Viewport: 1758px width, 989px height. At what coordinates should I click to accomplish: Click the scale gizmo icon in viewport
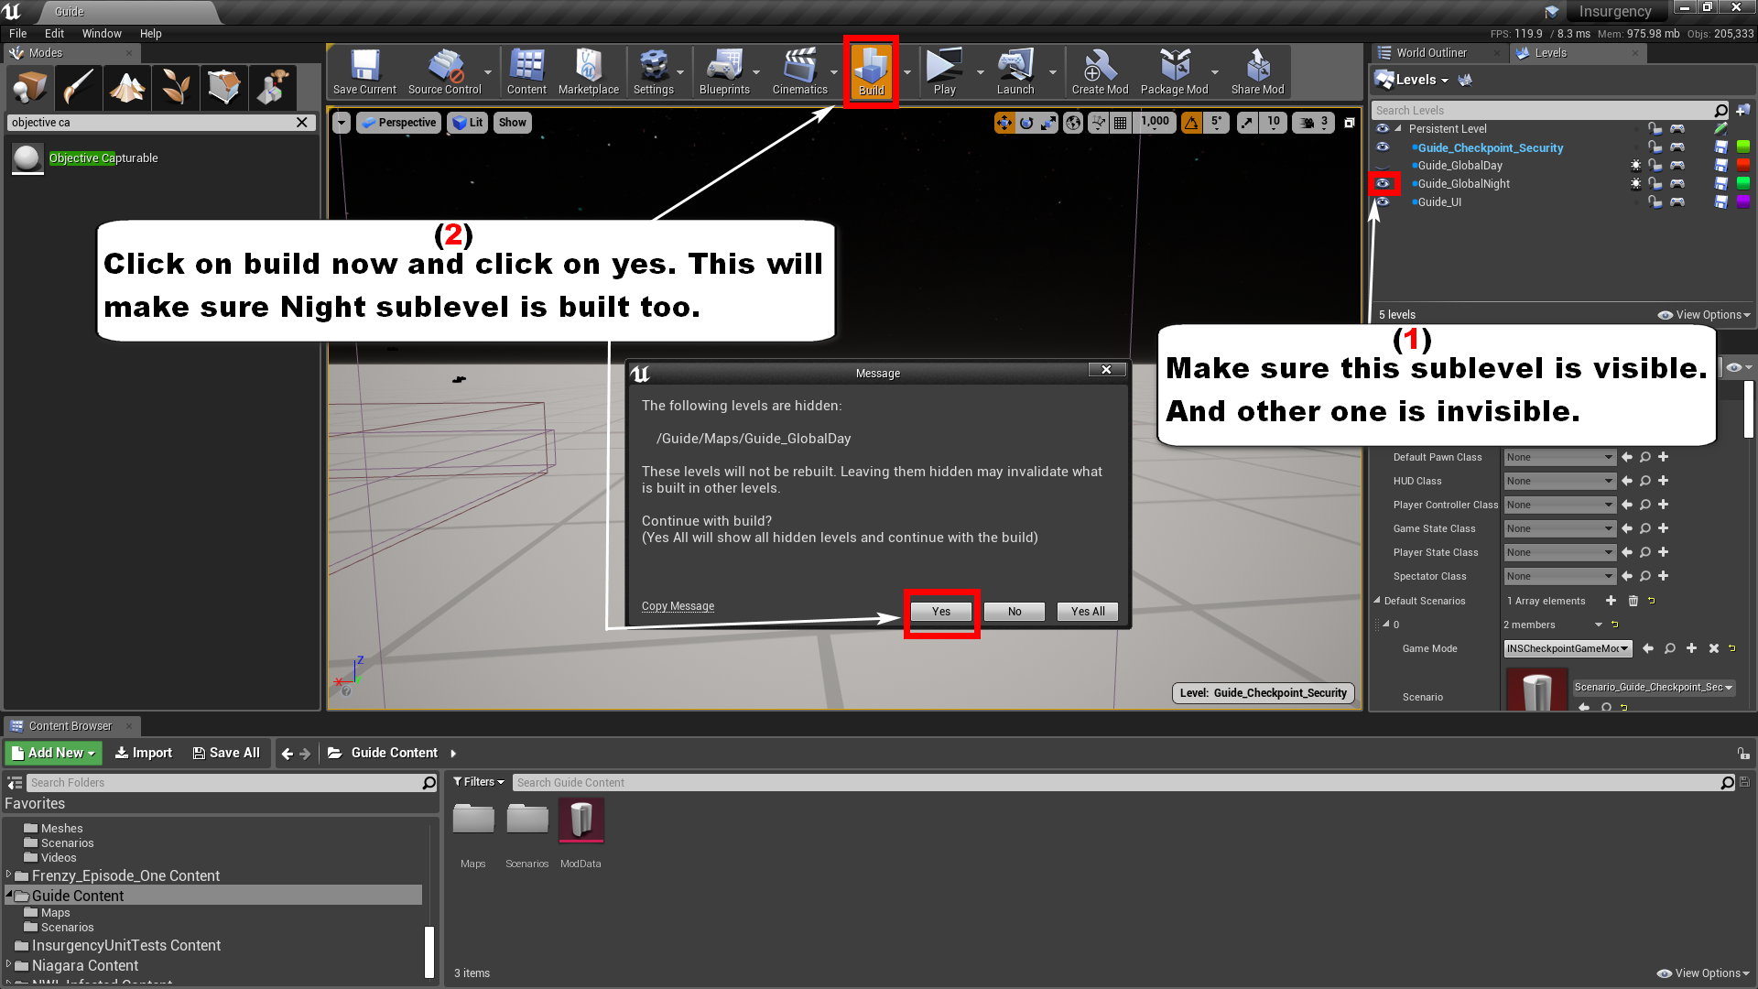point(1048,123)
